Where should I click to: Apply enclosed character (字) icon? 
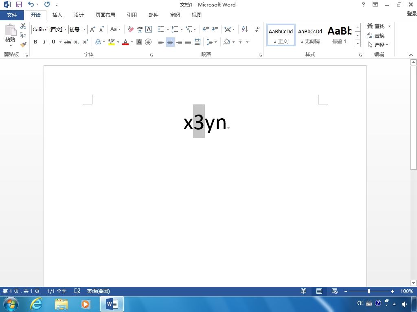pos(148,42)
